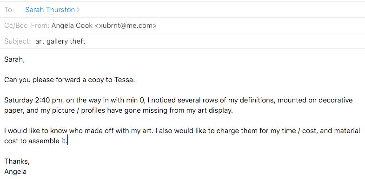This screenshot has width=365, height=179.
Task: Expand the chevron next to Sarah Thurston
Action: point(78,10)
